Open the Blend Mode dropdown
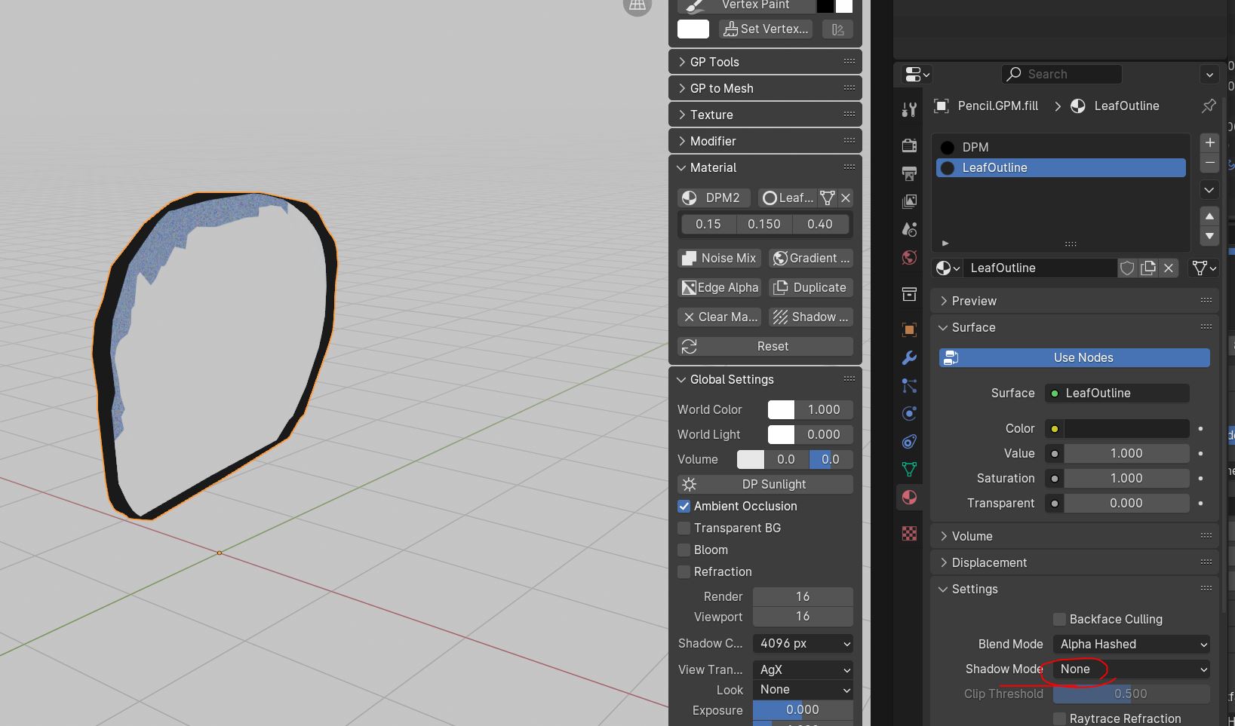The width and height of the screenshot is (1235, 726). click(x=1131, y=644)
